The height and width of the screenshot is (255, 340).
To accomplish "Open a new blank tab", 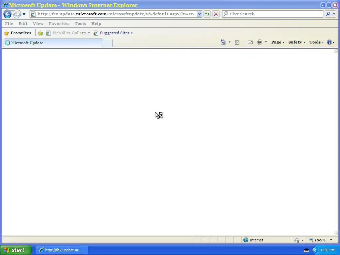I will click(x=108, y=43).
